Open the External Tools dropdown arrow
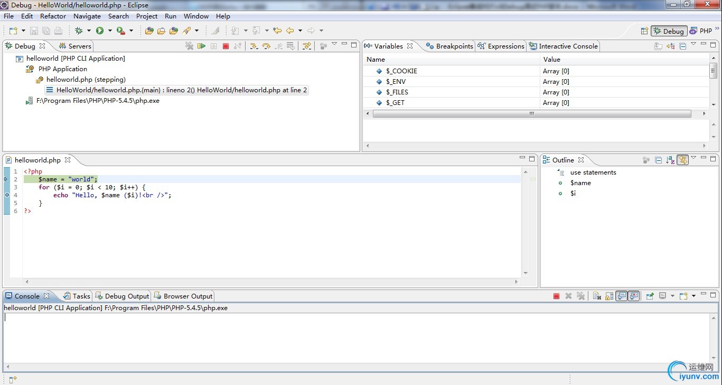 pos(131,31)
